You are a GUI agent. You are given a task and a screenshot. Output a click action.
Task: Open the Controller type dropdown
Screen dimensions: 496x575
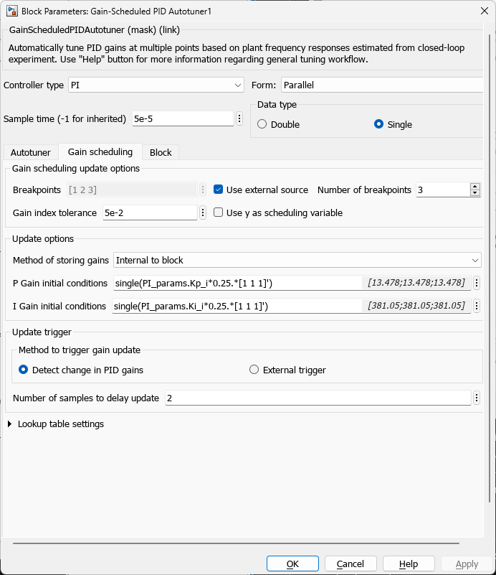coord(156,85)
